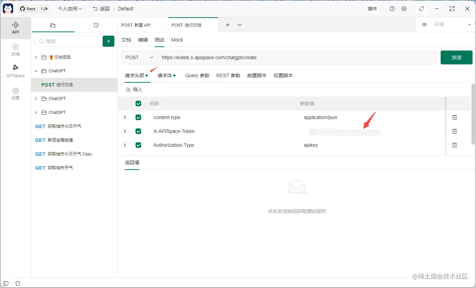Switch to the POST 新建 API tab
Screen dimensions: 476x288
(143, 25)
